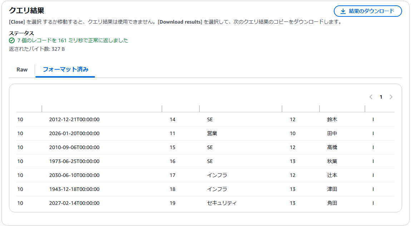411x227 pixels.
Task: Click the 結果のダウンロード button
Action: (x=368, y=11)
